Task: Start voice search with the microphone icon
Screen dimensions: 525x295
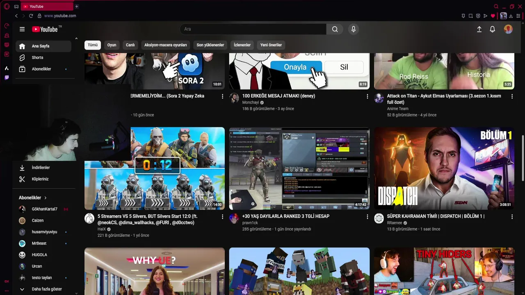Action: (353, 29)
